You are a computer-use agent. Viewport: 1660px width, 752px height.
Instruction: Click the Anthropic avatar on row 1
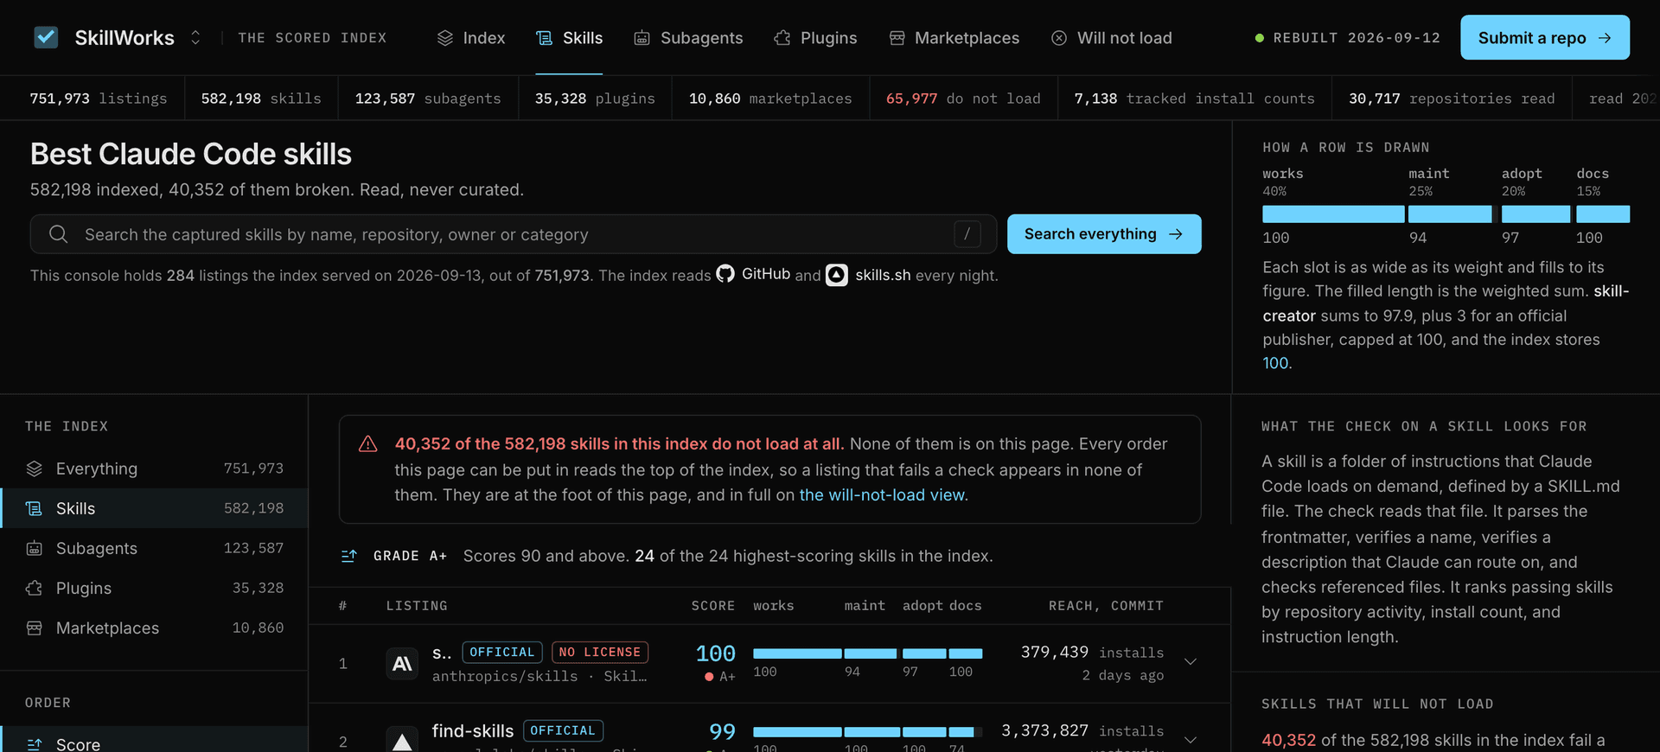[402, 664]
